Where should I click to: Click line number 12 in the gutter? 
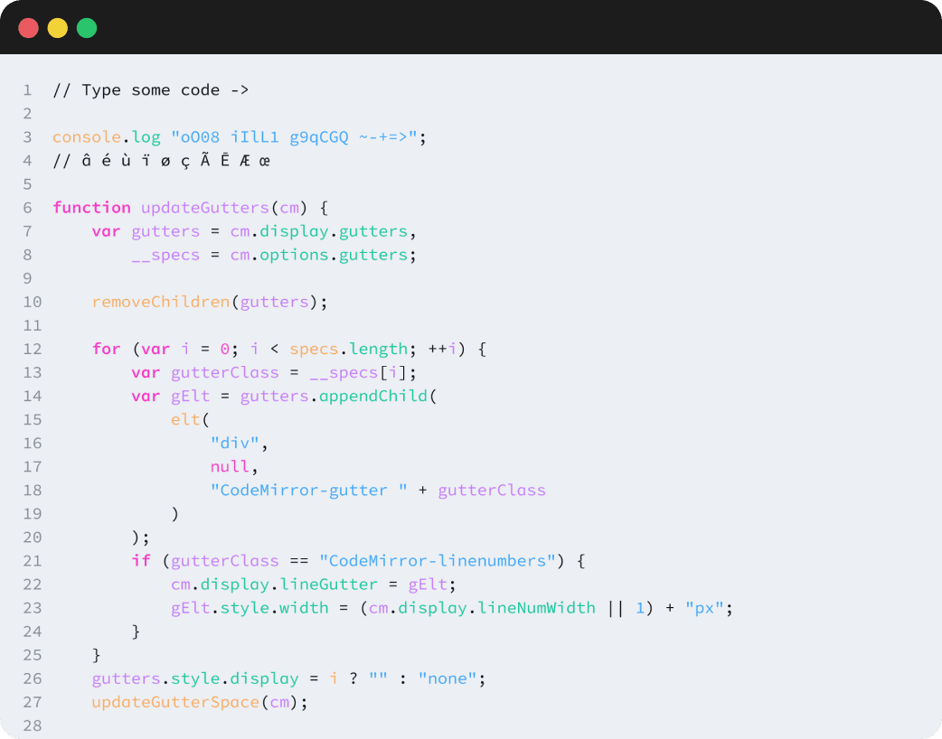(x=32, y=348)
